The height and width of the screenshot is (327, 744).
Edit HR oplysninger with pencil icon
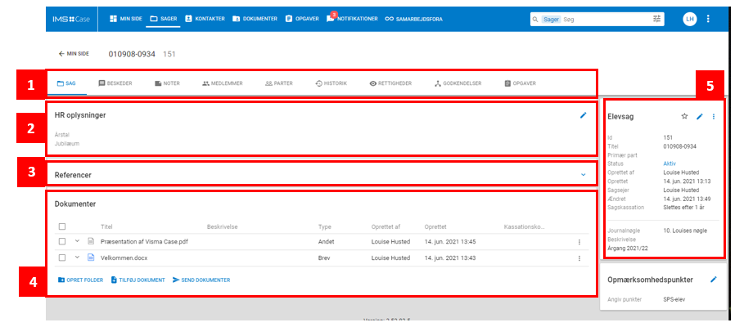(583, 115)
